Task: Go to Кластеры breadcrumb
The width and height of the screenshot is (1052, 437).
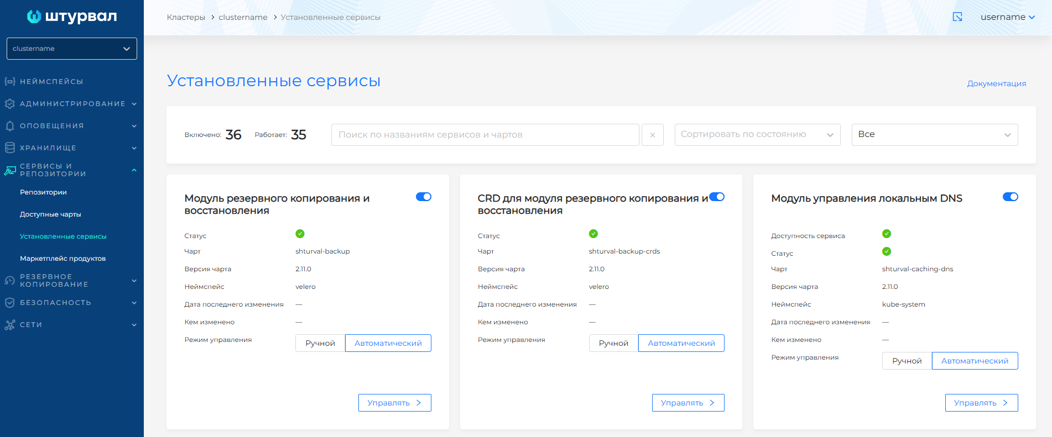Action: (186, 17)
